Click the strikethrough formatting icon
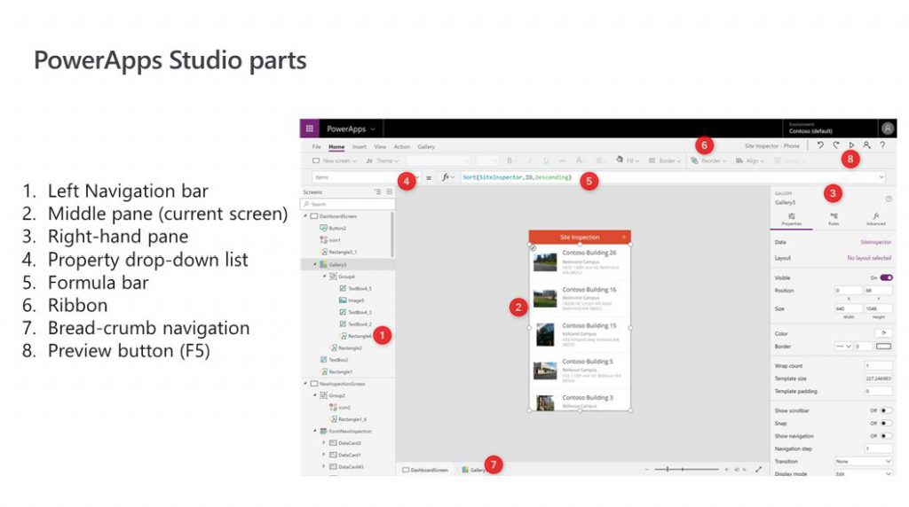Screen dimensions: 909x507 (x=562, y=160)
